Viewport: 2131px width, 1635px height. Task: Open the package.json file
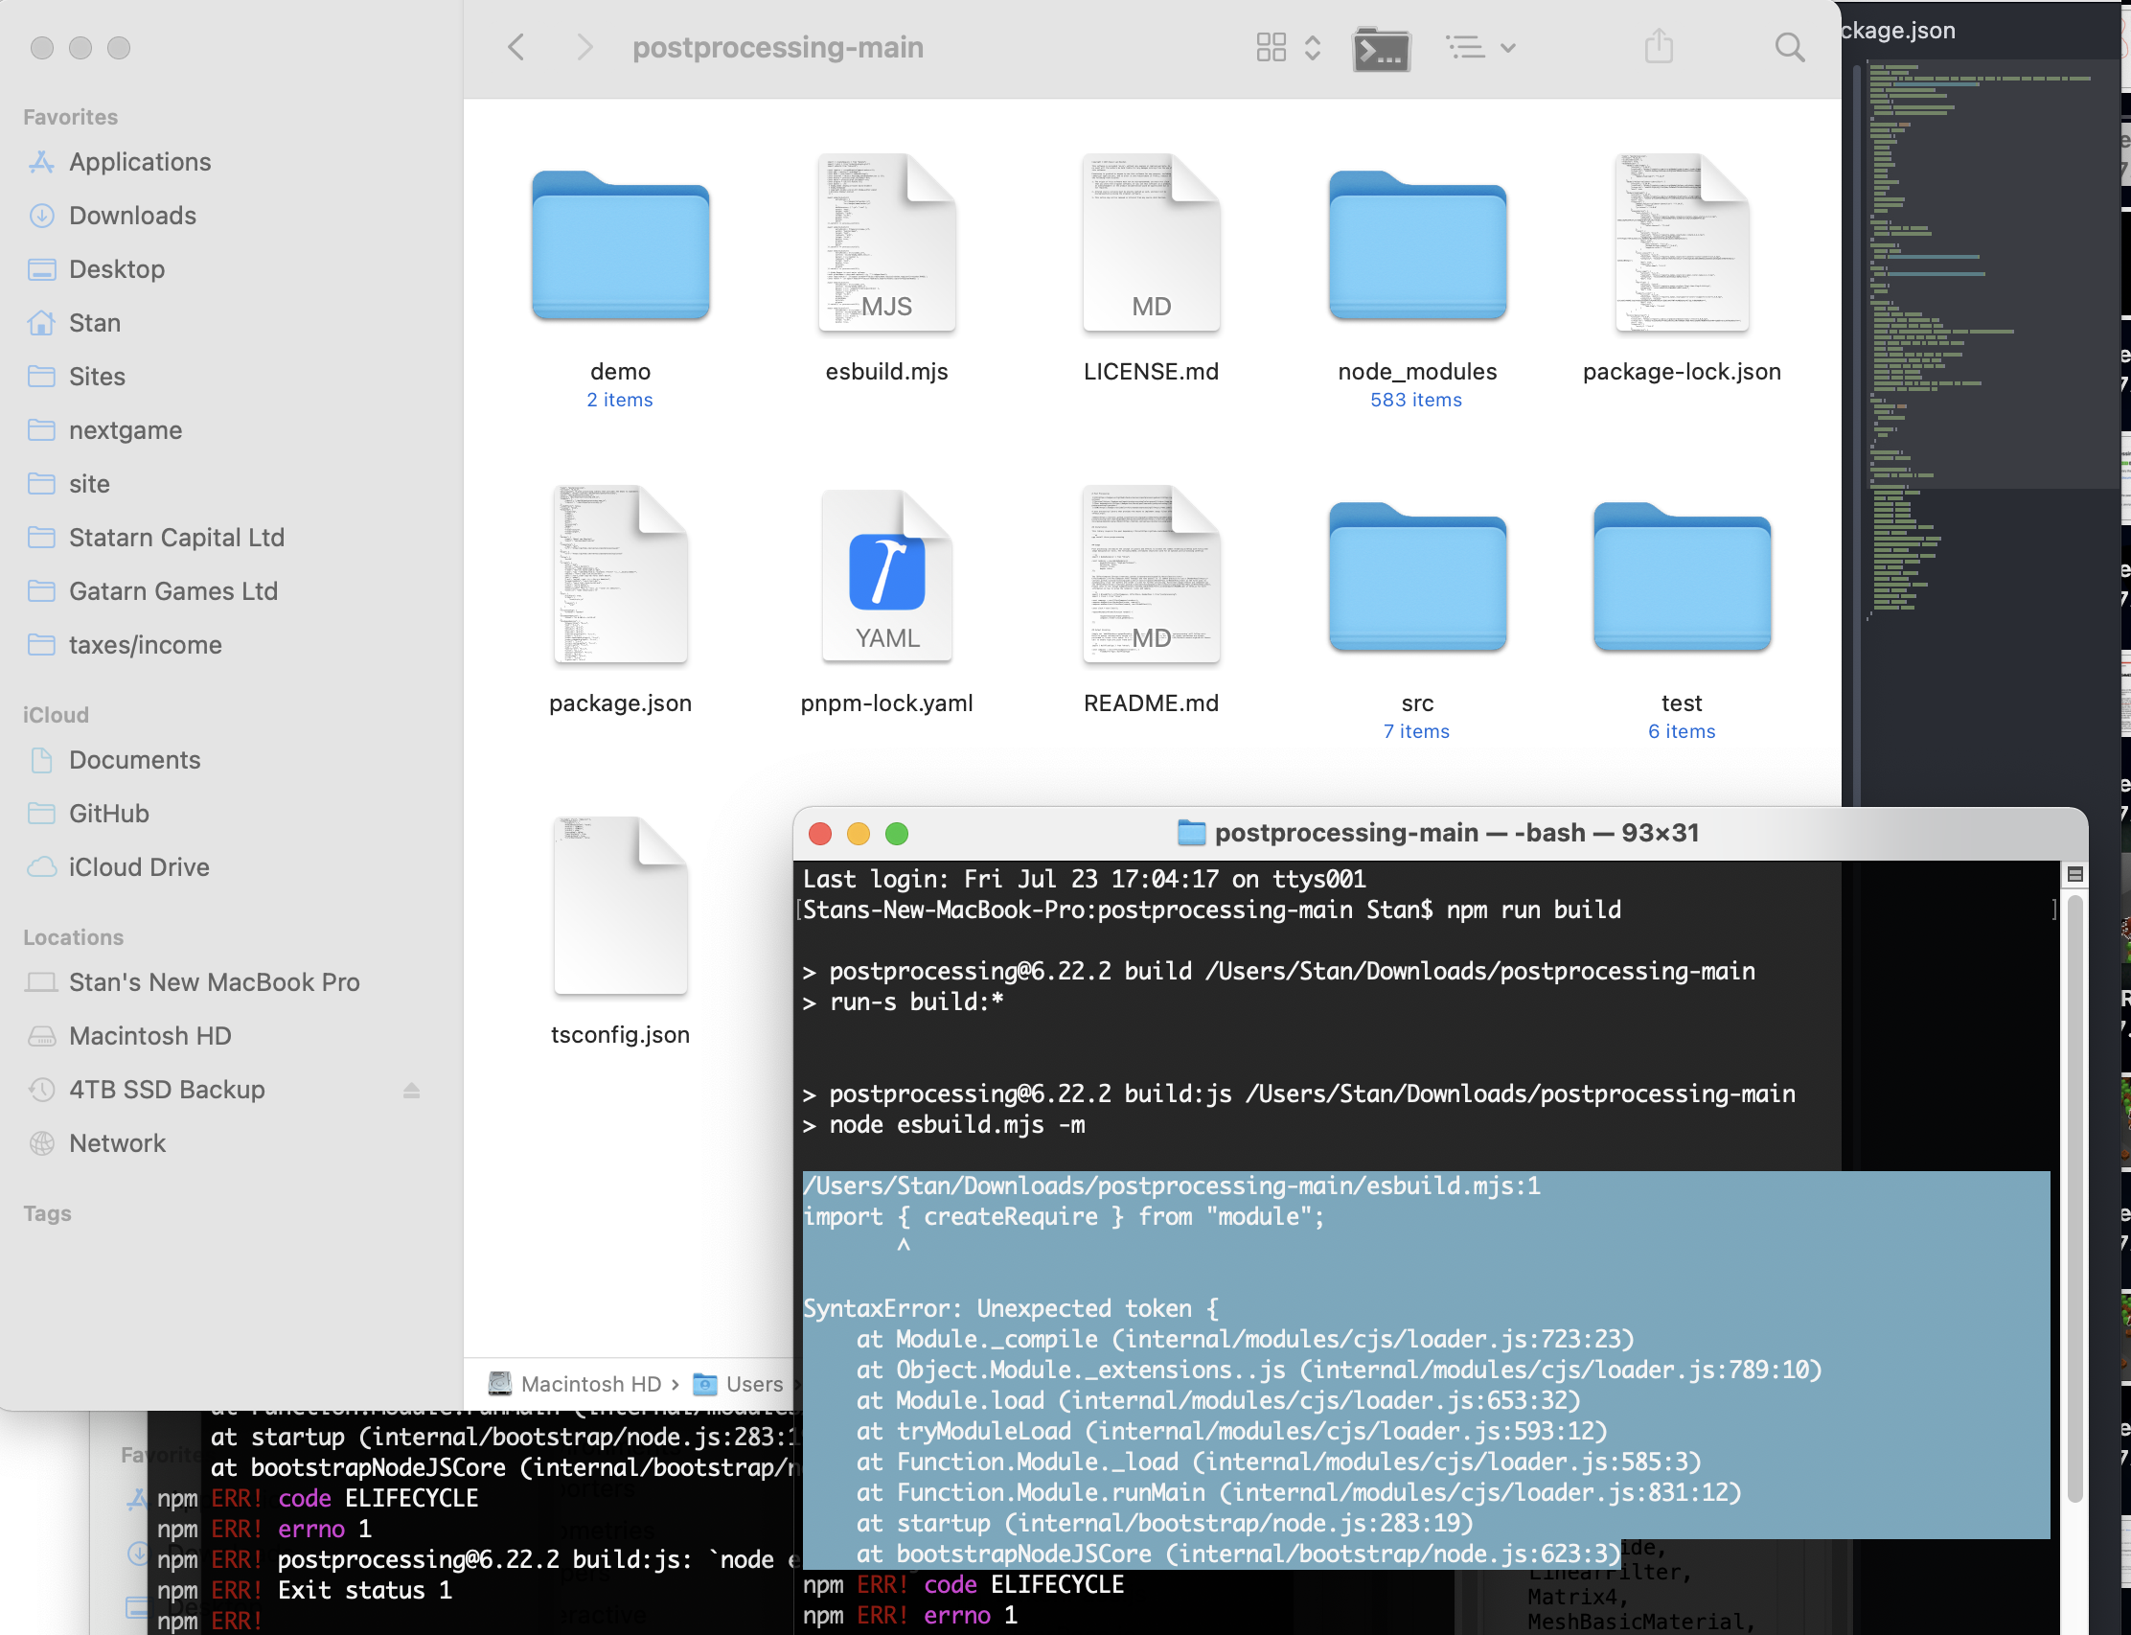point(620,576)
